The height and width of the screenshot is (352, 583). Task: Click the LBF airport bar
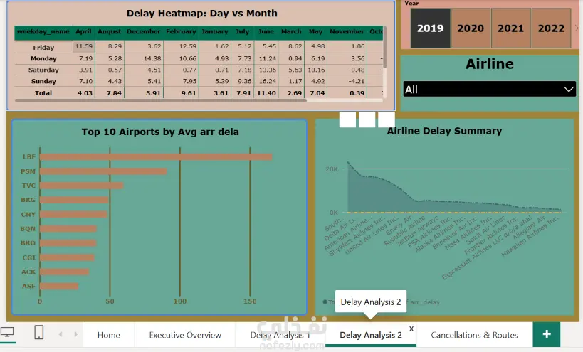(156, 156)
